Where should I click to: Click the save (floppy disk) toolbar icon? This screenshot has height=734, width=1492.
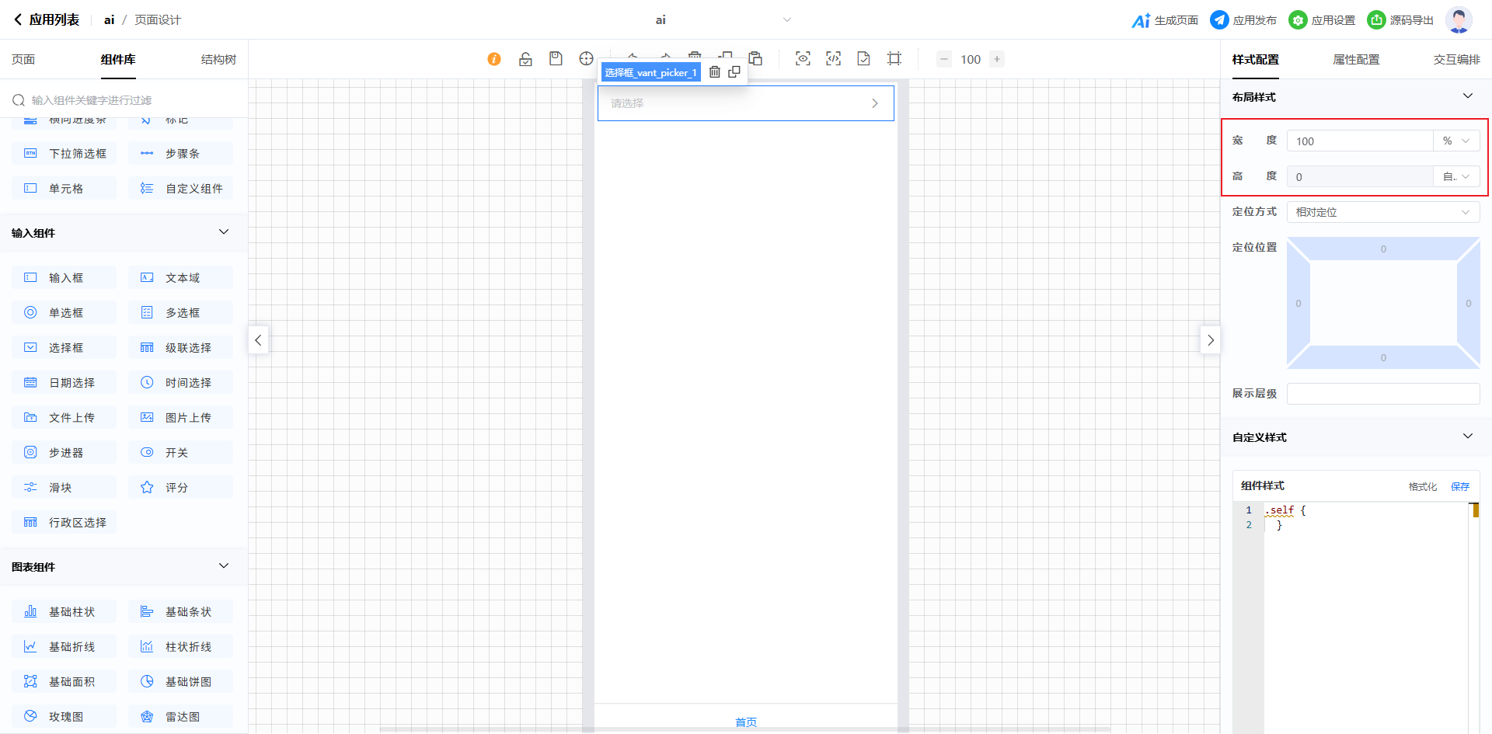[556, 59]
